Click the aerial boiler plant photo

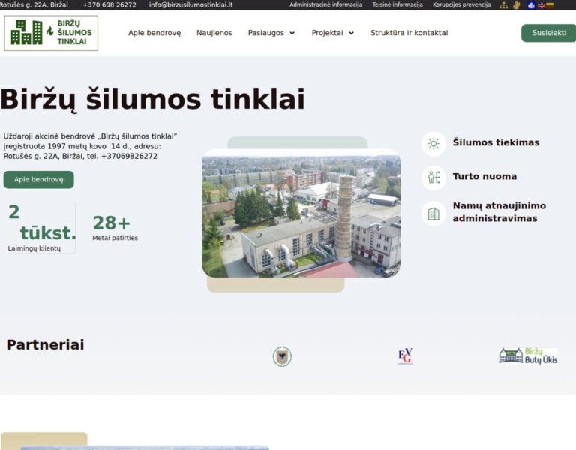click(301, 216)
